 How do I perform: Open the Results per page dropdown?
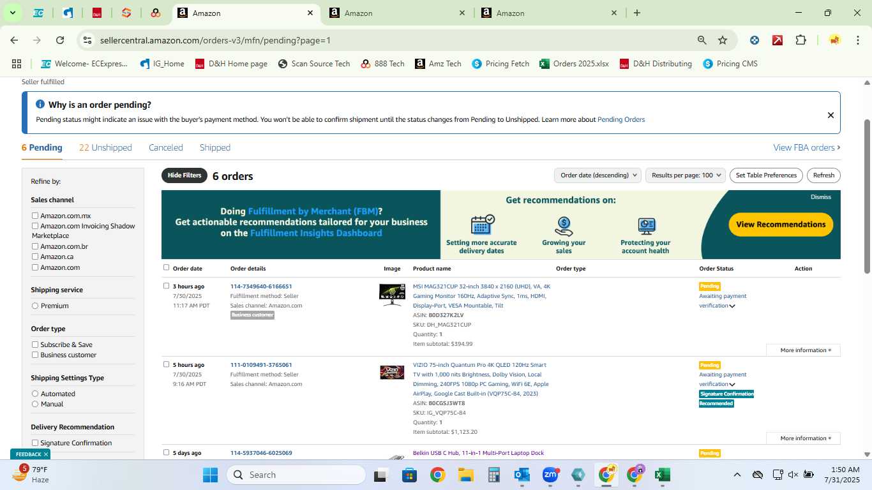[x=686, y=175]
